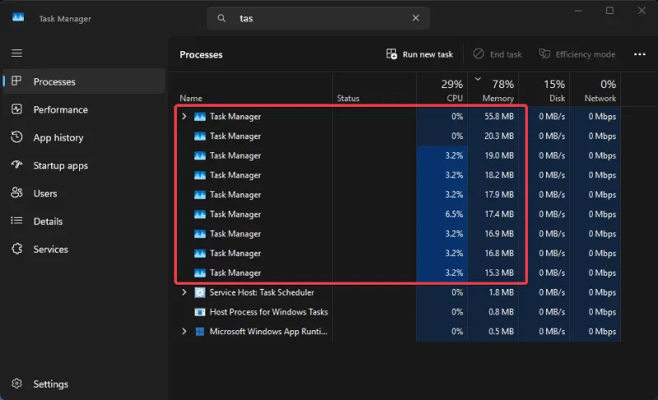Click the Settings gear icon
Image resolution: width=658 pixels, height=400 pixels.
click(x=16, y=384)
